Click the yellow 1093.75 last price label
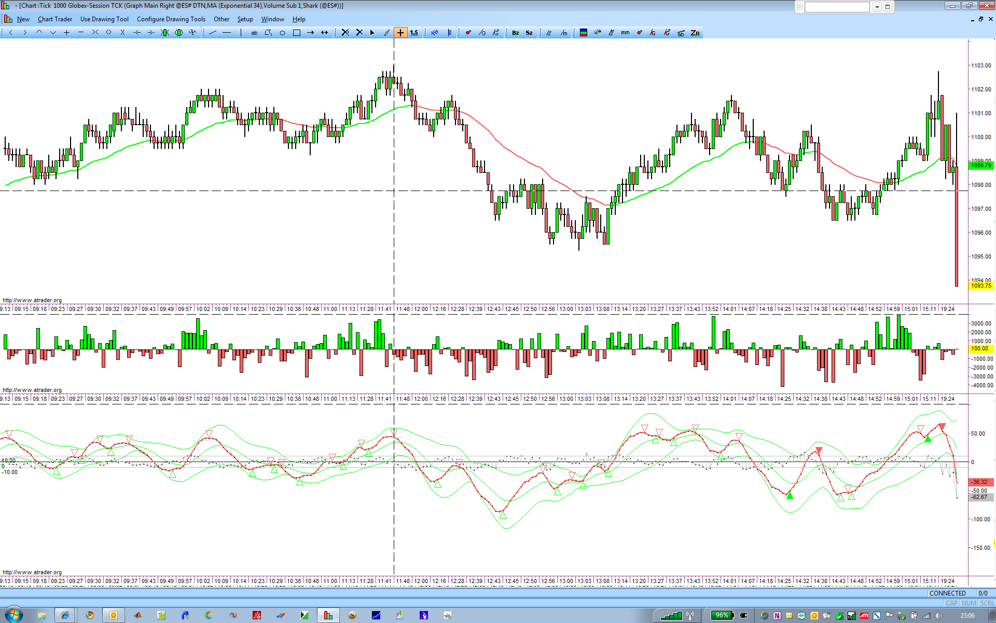The image size is (996, 623). click(980, 286)
